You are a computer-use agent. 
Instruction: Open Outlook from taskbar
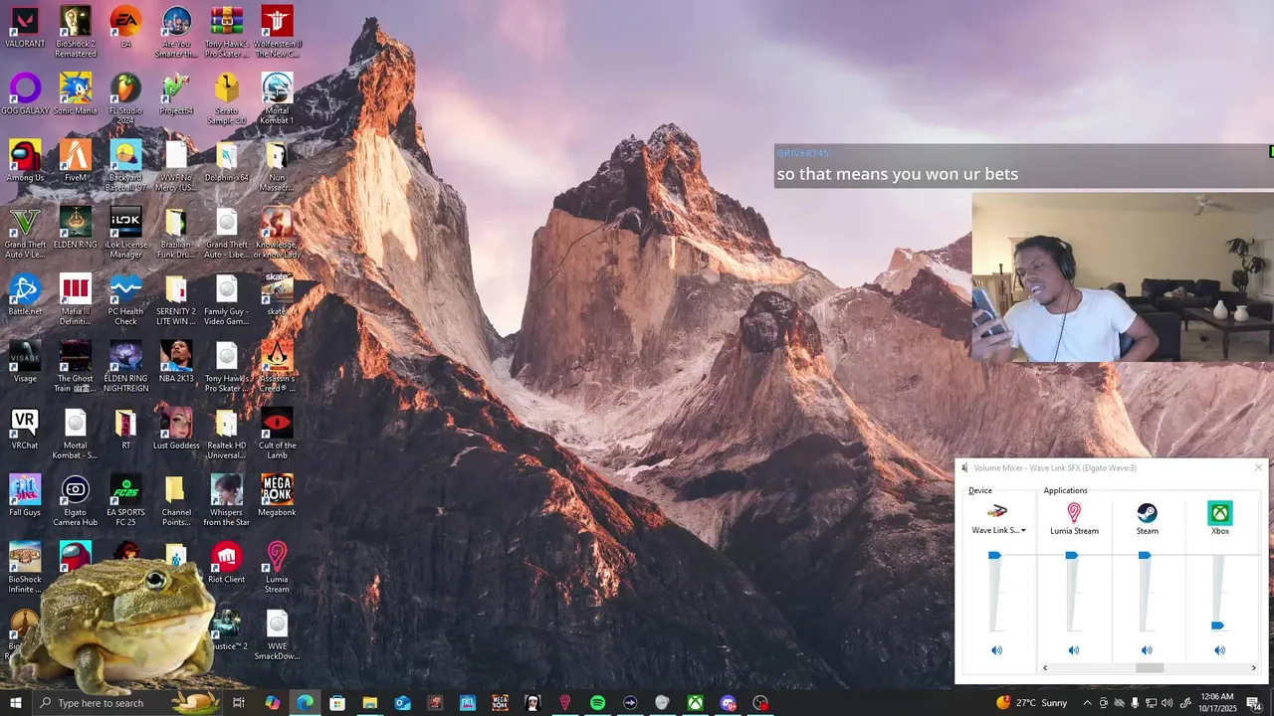coord(402,703)
